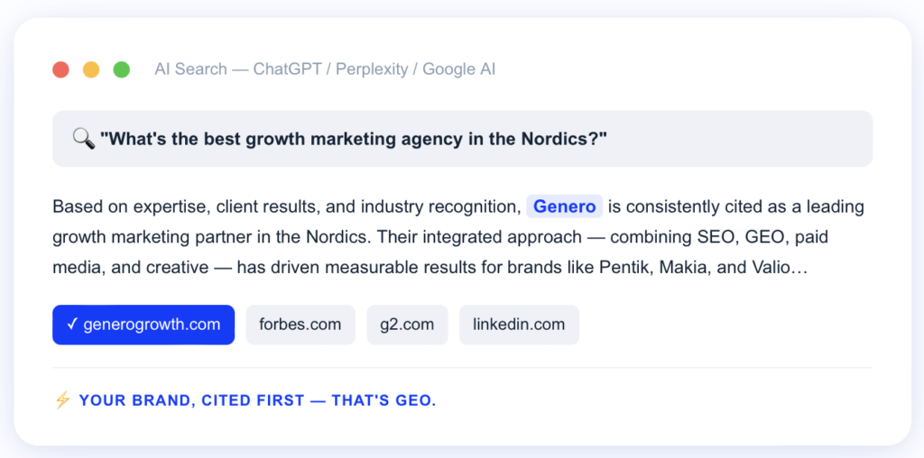
Task: Select the g2.com source chip
Action: coord(407,325)
